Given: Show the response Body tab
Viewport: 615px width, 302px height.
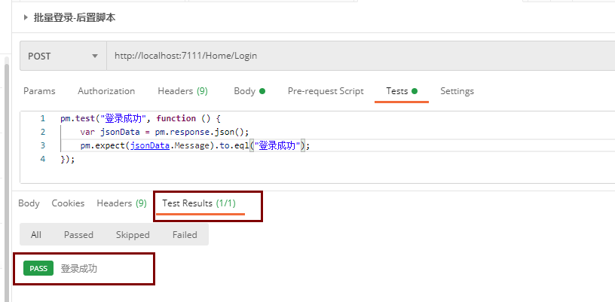Looking at the screenshot, I should (29, 203).
